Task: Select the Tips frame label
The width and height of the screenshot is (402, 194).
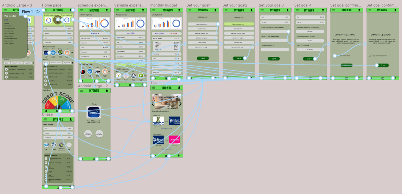Action: coord(154,83)
